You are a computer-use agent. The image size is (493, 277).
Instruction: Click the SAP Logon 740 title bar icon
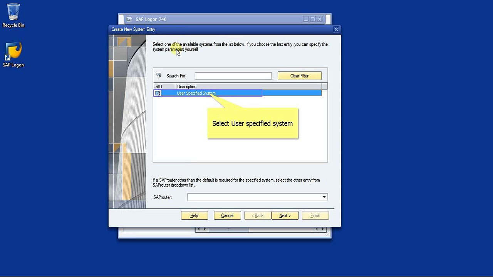tap(129, 19)
